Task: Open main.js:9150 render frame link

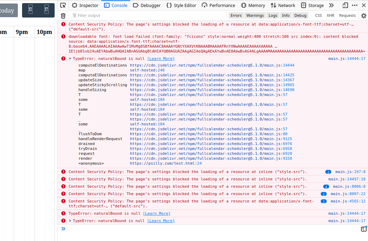Action: pyautogui.click(x=211, y=159)
